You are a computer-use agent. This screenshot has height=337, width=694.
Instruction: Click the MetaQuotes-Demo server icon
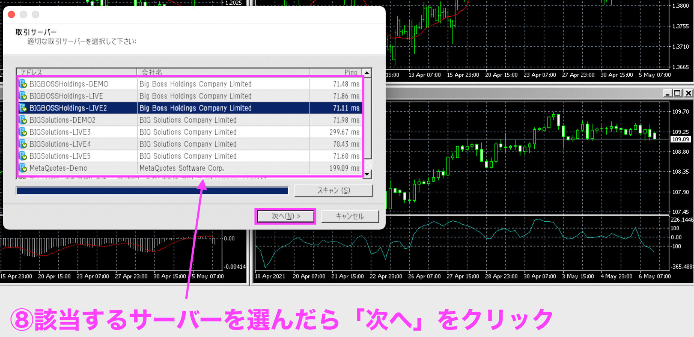pyautogui.click(x=23, y=168)
